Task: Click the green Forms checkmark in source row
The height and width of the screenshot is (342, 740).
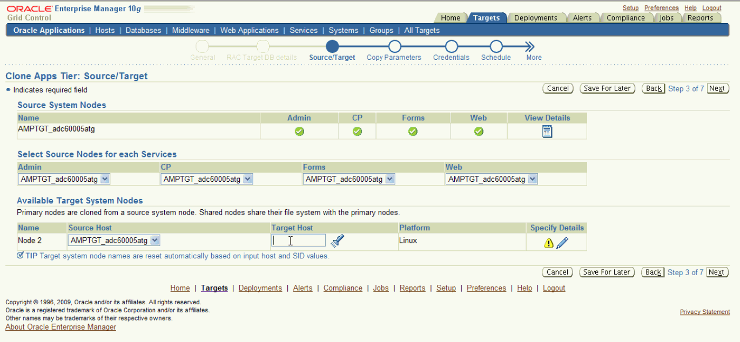Action: coord(413,131)
